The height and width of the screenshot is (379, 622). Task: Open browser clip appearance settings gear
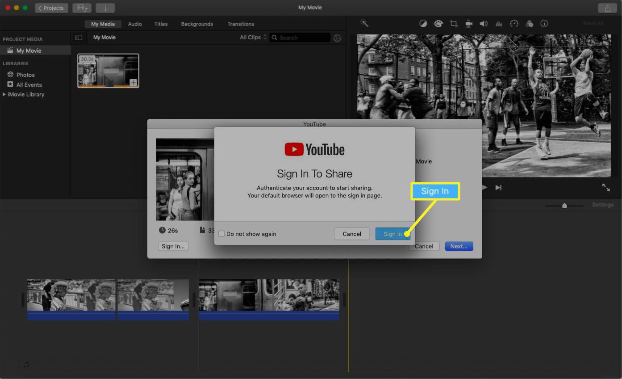click(337, 38)
